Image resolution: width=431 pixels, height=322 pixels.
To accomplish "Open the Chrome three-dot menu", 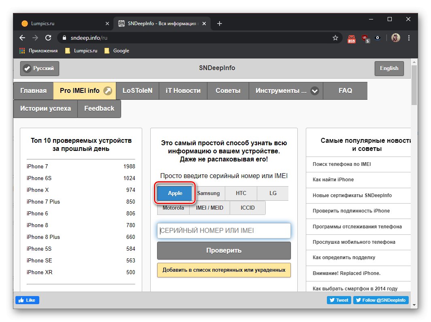I will [409, 38].
